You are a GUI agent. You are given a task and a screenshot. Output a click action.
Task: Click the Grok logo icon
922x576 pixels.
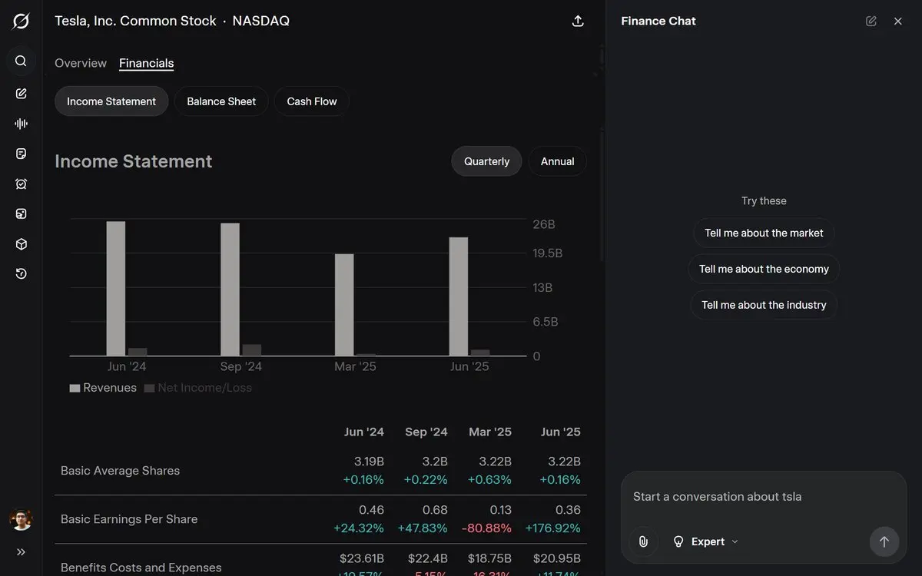coord(21,21)
